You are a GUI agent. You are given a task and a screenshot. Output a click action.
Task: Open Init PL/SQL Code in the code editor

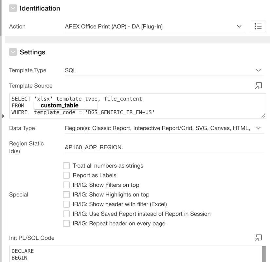(x=259, y=238)
